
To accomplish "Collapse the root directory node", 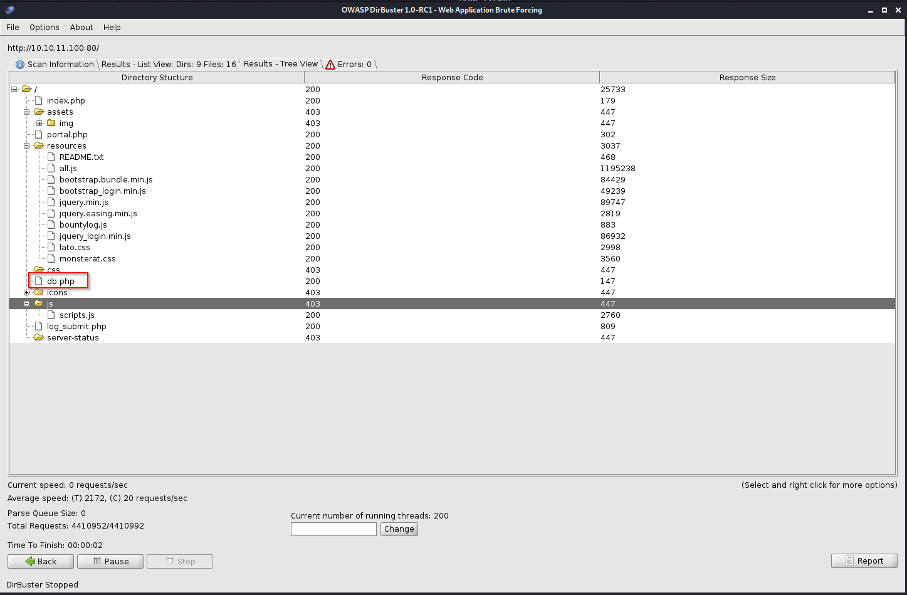I will pyautogui.click(x=14, y=90).
